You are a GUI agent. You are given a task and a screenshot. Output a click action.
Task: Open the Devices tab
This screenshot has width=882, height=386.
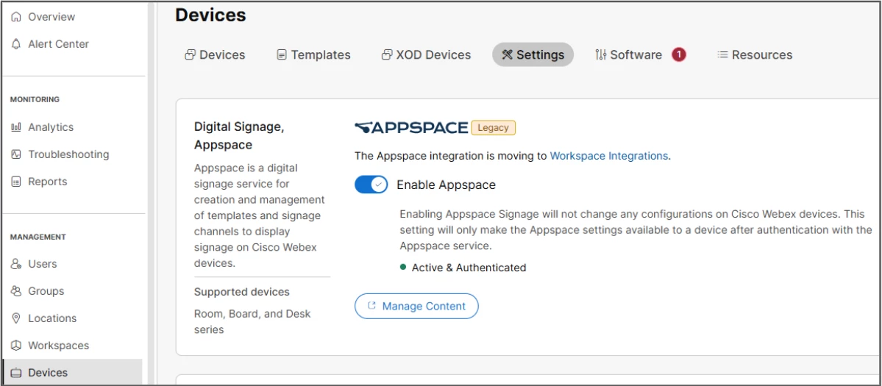point(215,54)
